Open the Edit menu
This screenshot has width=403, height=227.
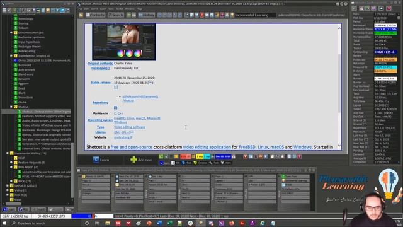pyautogui.click(x=87, y=9)
